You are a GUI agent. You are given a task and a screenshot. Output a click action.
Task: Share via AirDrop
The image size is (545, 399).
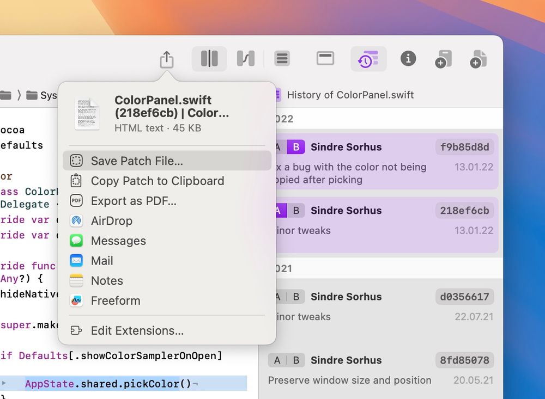click(x=167, y=221)
